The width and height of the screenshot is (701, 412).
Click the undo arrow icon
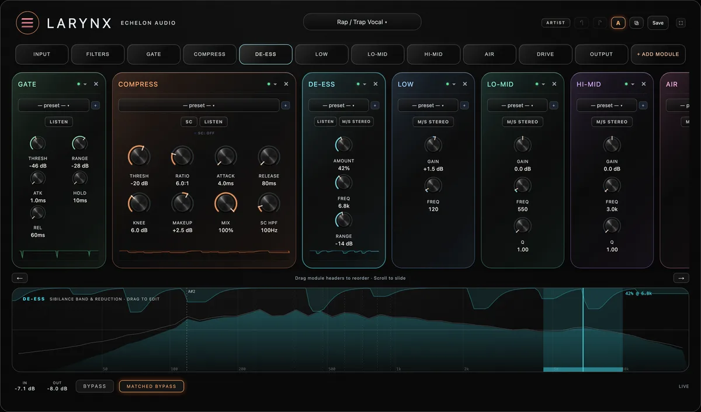[x=582, y=23]
